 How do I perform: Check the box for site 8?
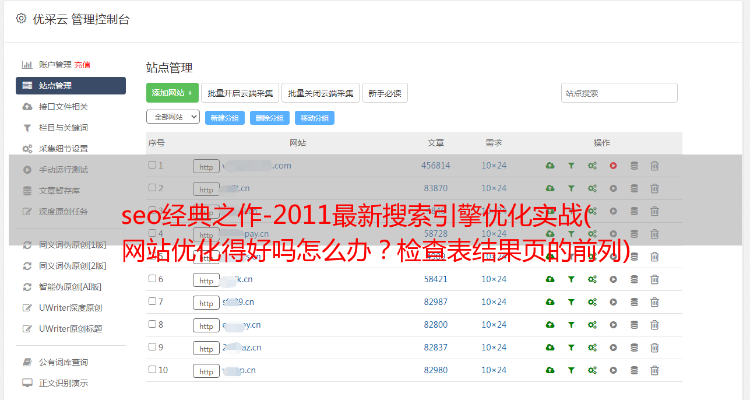click(152, 324)
